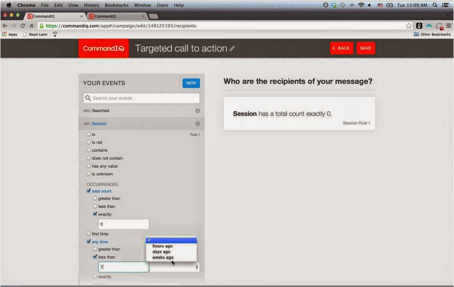This screenshot has height=287, width=454.
Task: Click the lock icon in address bar
Action: point(41,26)
